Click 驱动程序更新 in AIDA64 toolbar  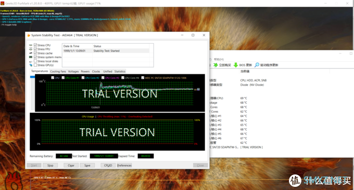pyautogui.click(x=269, y=65)
